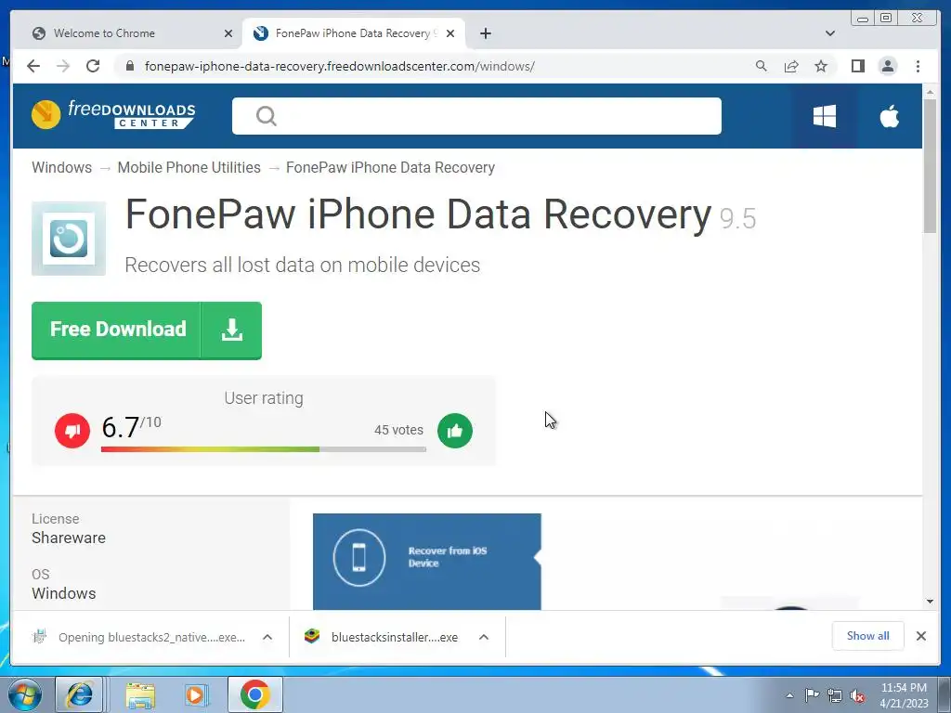Open FonePaw iPhone Data Recovery breadcrumb

391,167
